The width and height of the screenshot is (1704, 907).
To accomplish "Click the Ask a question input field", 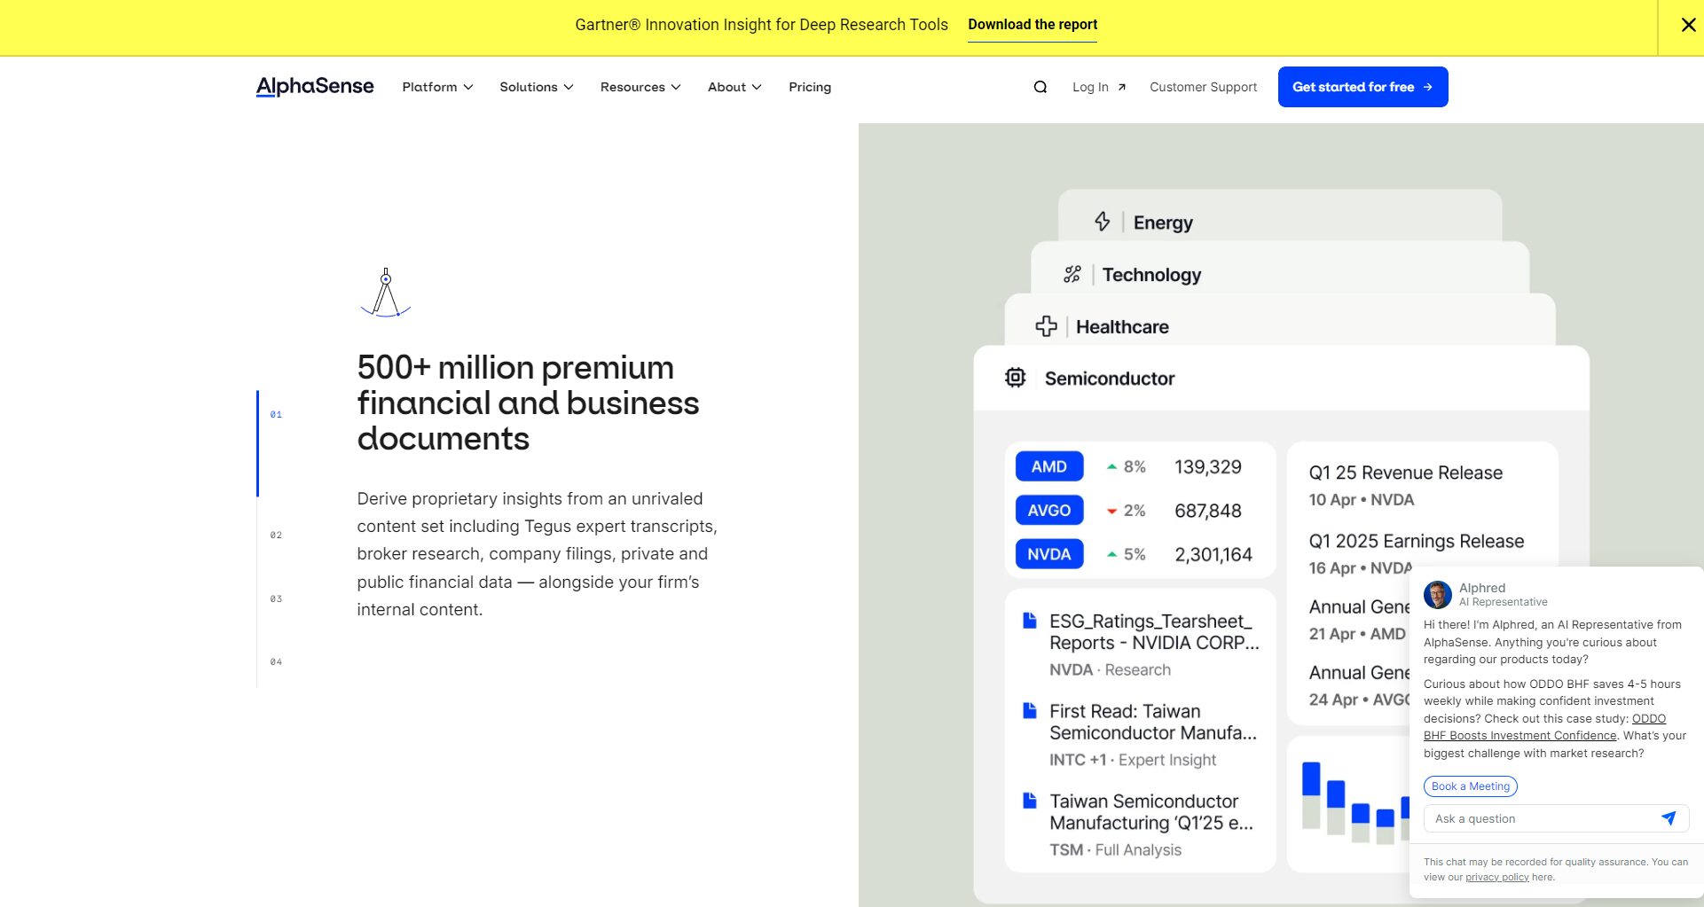I will [1539, 818].
